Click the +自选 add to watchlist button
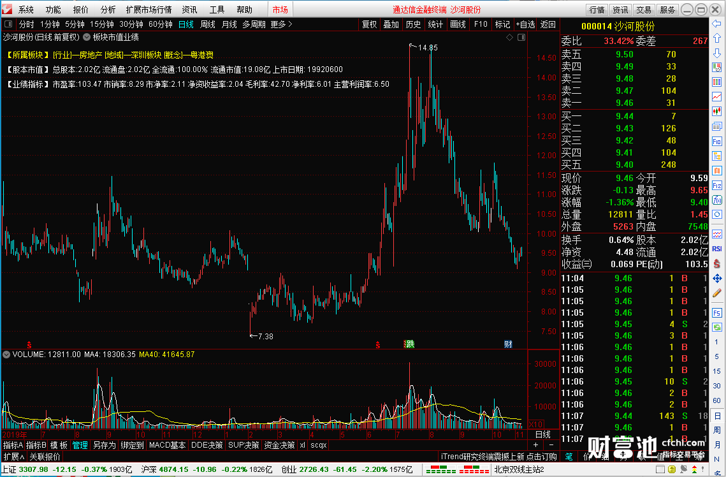The width and height of the screenshot is (726, 477). coord(525,24)
